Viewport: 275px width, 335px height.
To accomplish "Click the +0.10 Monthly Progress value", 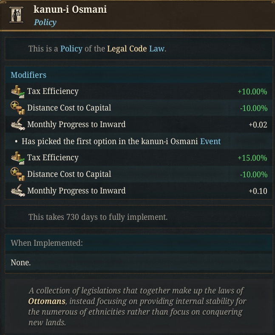I will coord(258,191).
